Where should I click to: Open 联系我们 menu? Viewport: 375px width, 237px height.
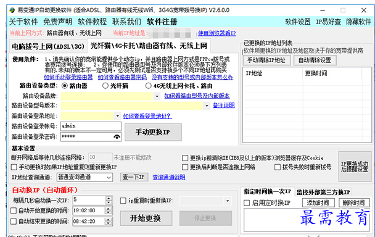pos(126,22)
